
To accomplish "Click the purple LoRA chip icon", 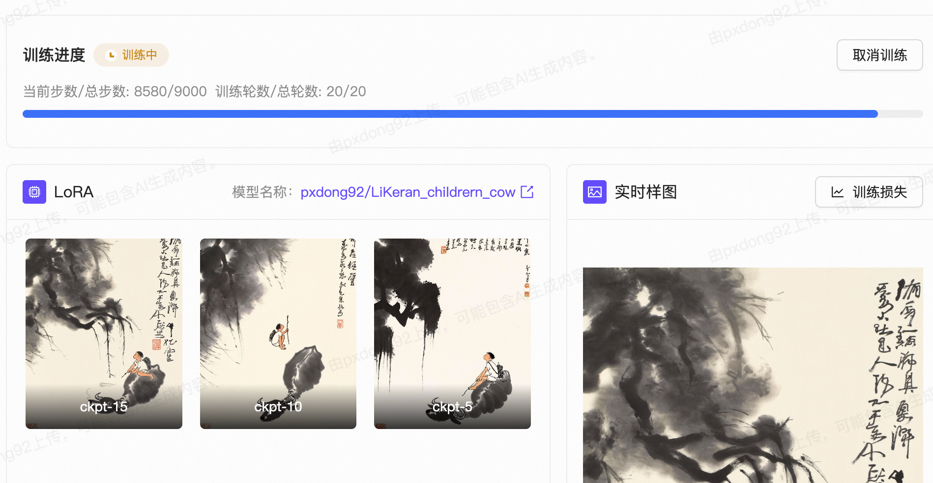I will pyautogui.click(x=34, y=192).
